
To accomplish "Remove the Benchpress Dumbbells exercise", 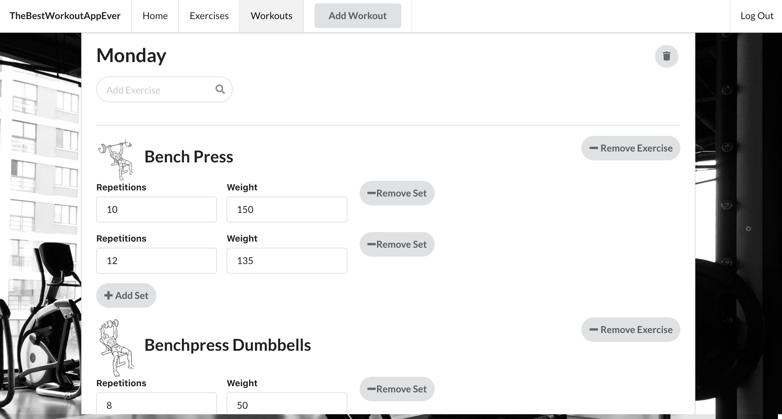I will pyautogui.click(x=630, y=329).
